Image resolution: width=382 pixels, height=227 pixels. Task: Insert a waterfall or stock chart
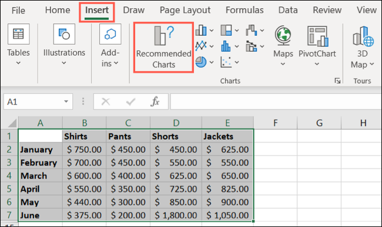click(252, 31)
